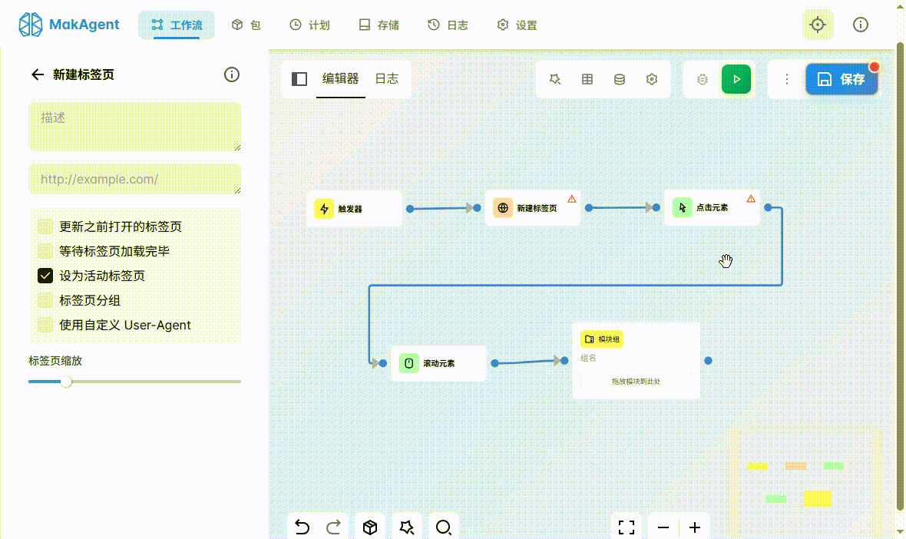The image size is (906, 539).
Task: Enable 使用自定义 User-Agent checkbox
Action: tap(45, 325)
